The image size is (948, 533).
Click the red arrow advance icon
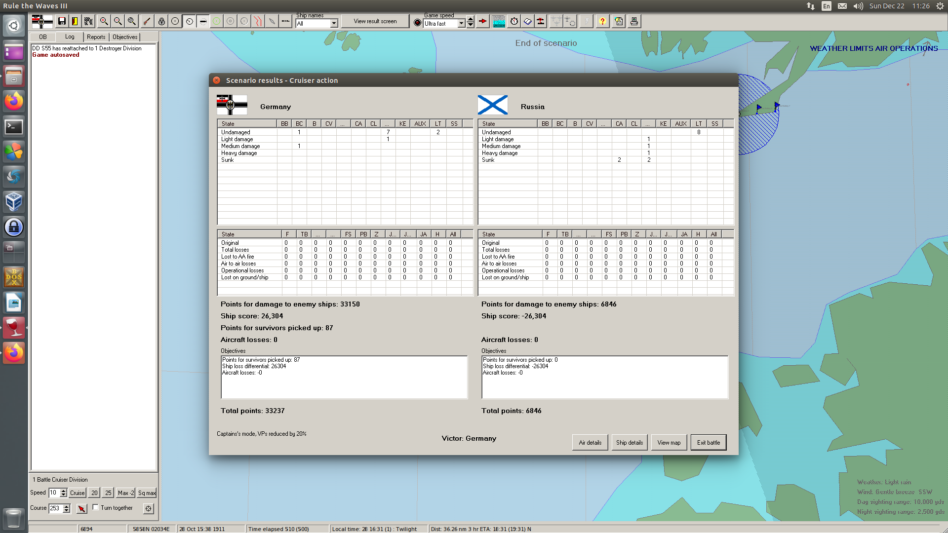(483, 21)
